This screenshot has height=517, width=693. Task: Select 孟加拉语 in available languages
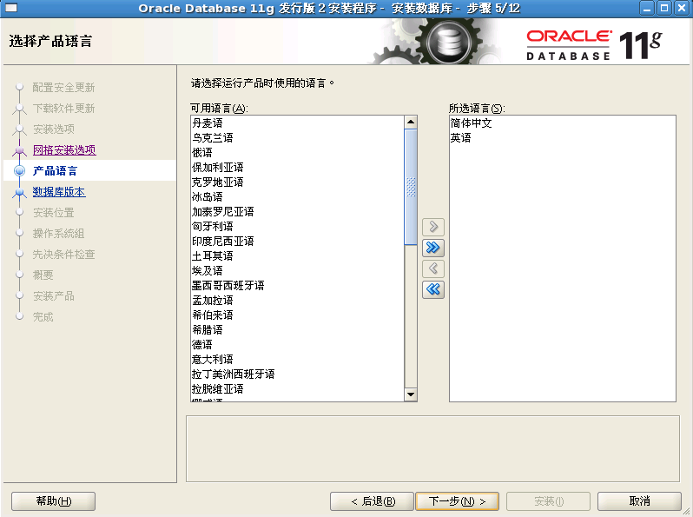298,301
